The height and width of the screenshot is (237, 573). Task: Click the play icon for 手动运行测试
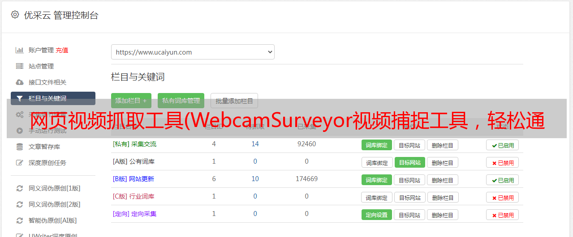click(19, 131)
